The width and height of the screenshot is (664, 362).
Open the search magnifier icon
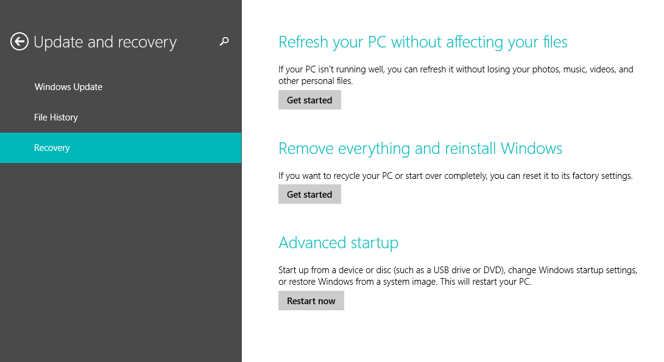(224, 42)
